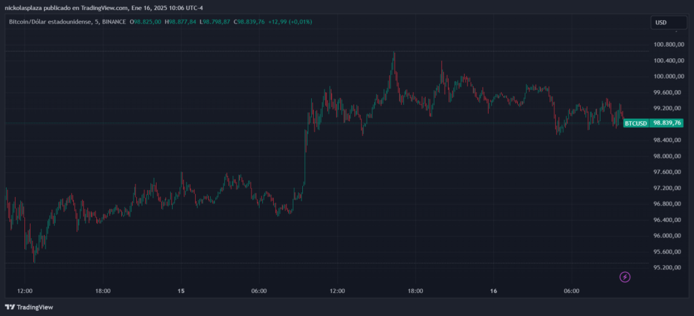Click the open value O98.825,00
Screen dimensions: 694x316
point(146,22)
